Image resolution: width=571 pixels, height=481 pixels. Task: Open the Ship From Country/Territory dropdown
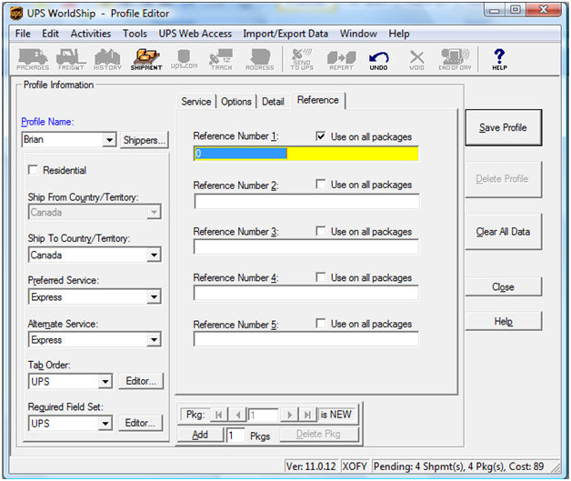154,212
